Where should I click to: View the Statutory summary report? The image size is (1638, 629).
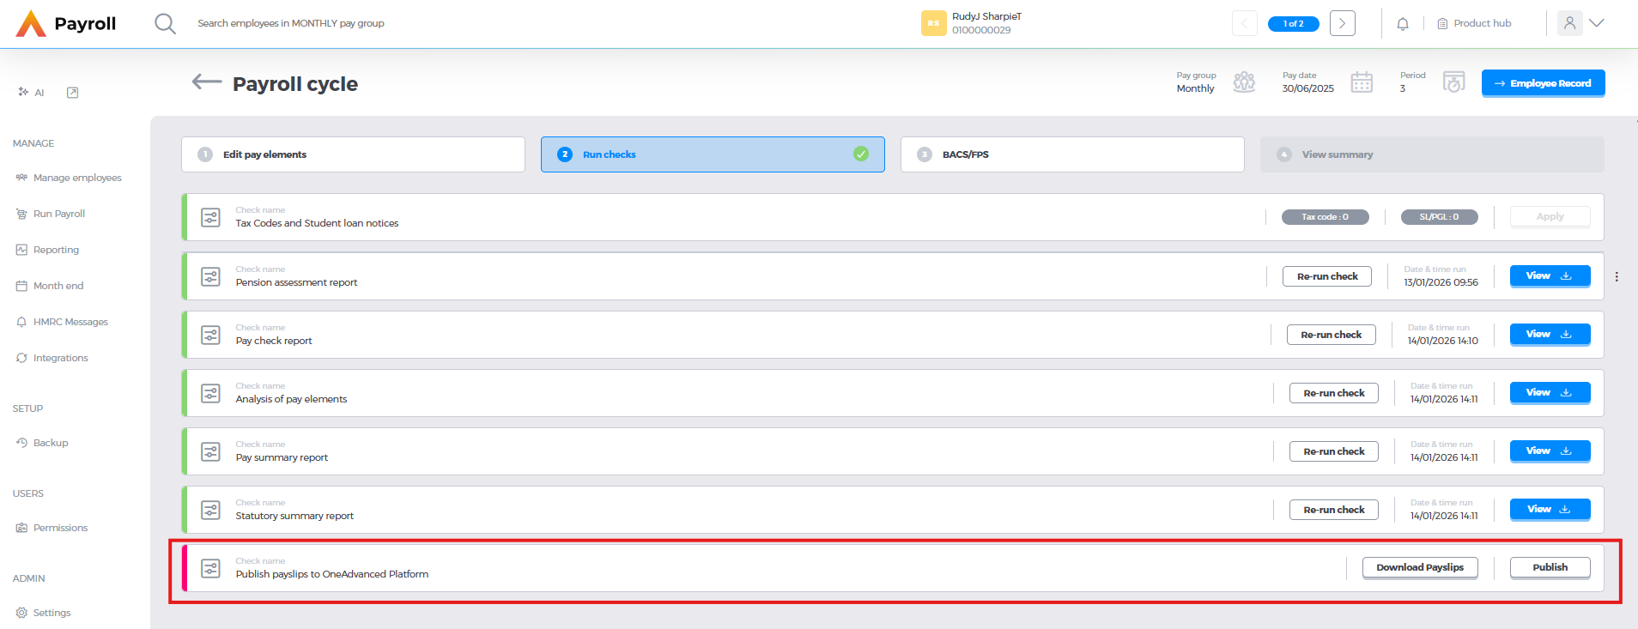[x=1550, y=510]
